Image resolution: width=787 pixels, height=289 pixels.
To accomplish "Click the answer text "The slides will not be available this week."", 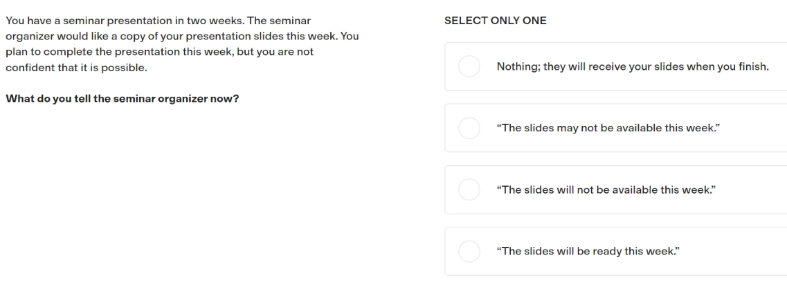I will 606,189.
